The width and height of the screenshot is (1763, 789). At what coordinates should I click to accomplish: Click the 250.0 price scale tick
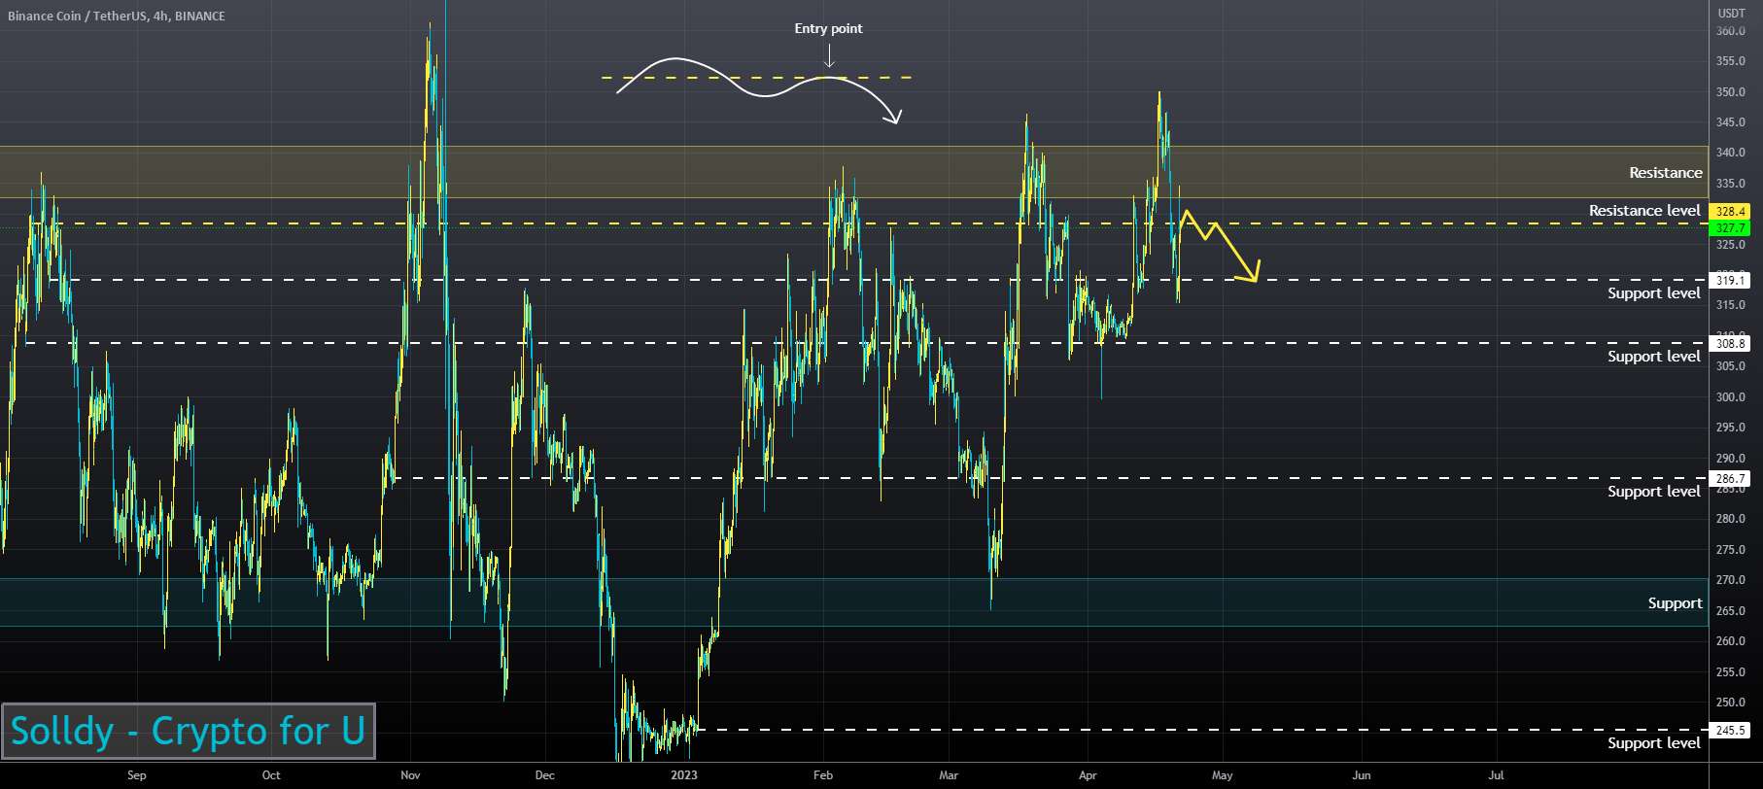(x=1730, y=703)
